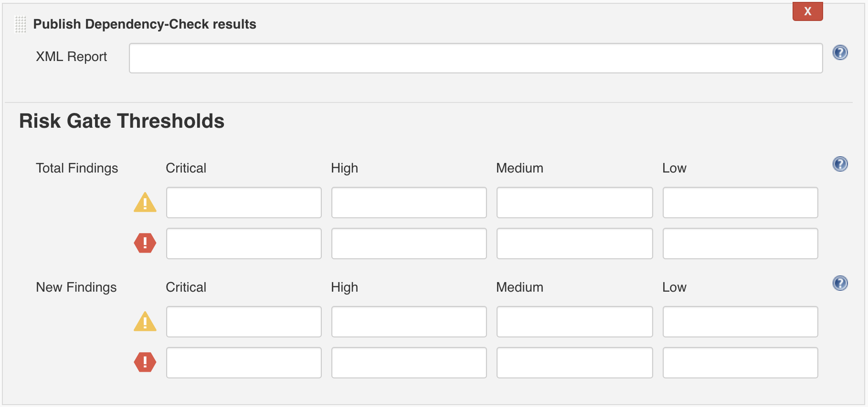Click the Total Findings Critical warning threshold field
Viewport: 868px width, 407px height.
(243, 202)
